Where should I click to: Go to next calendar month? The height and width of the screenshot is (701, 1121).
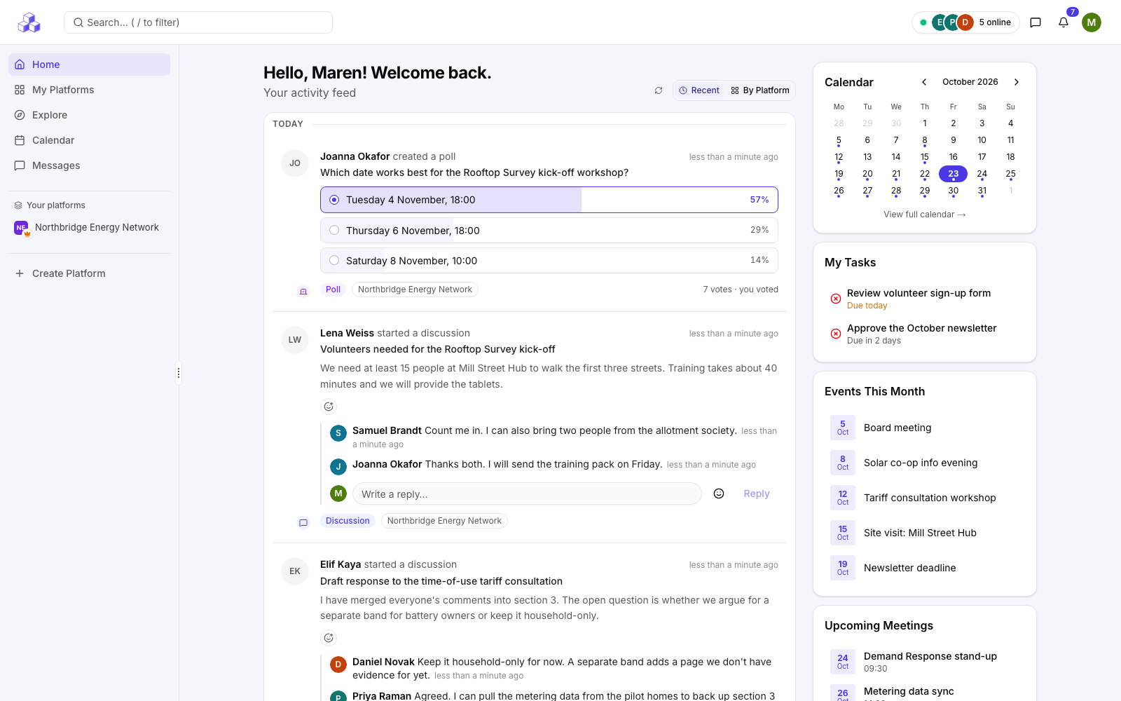point(1017,82)
